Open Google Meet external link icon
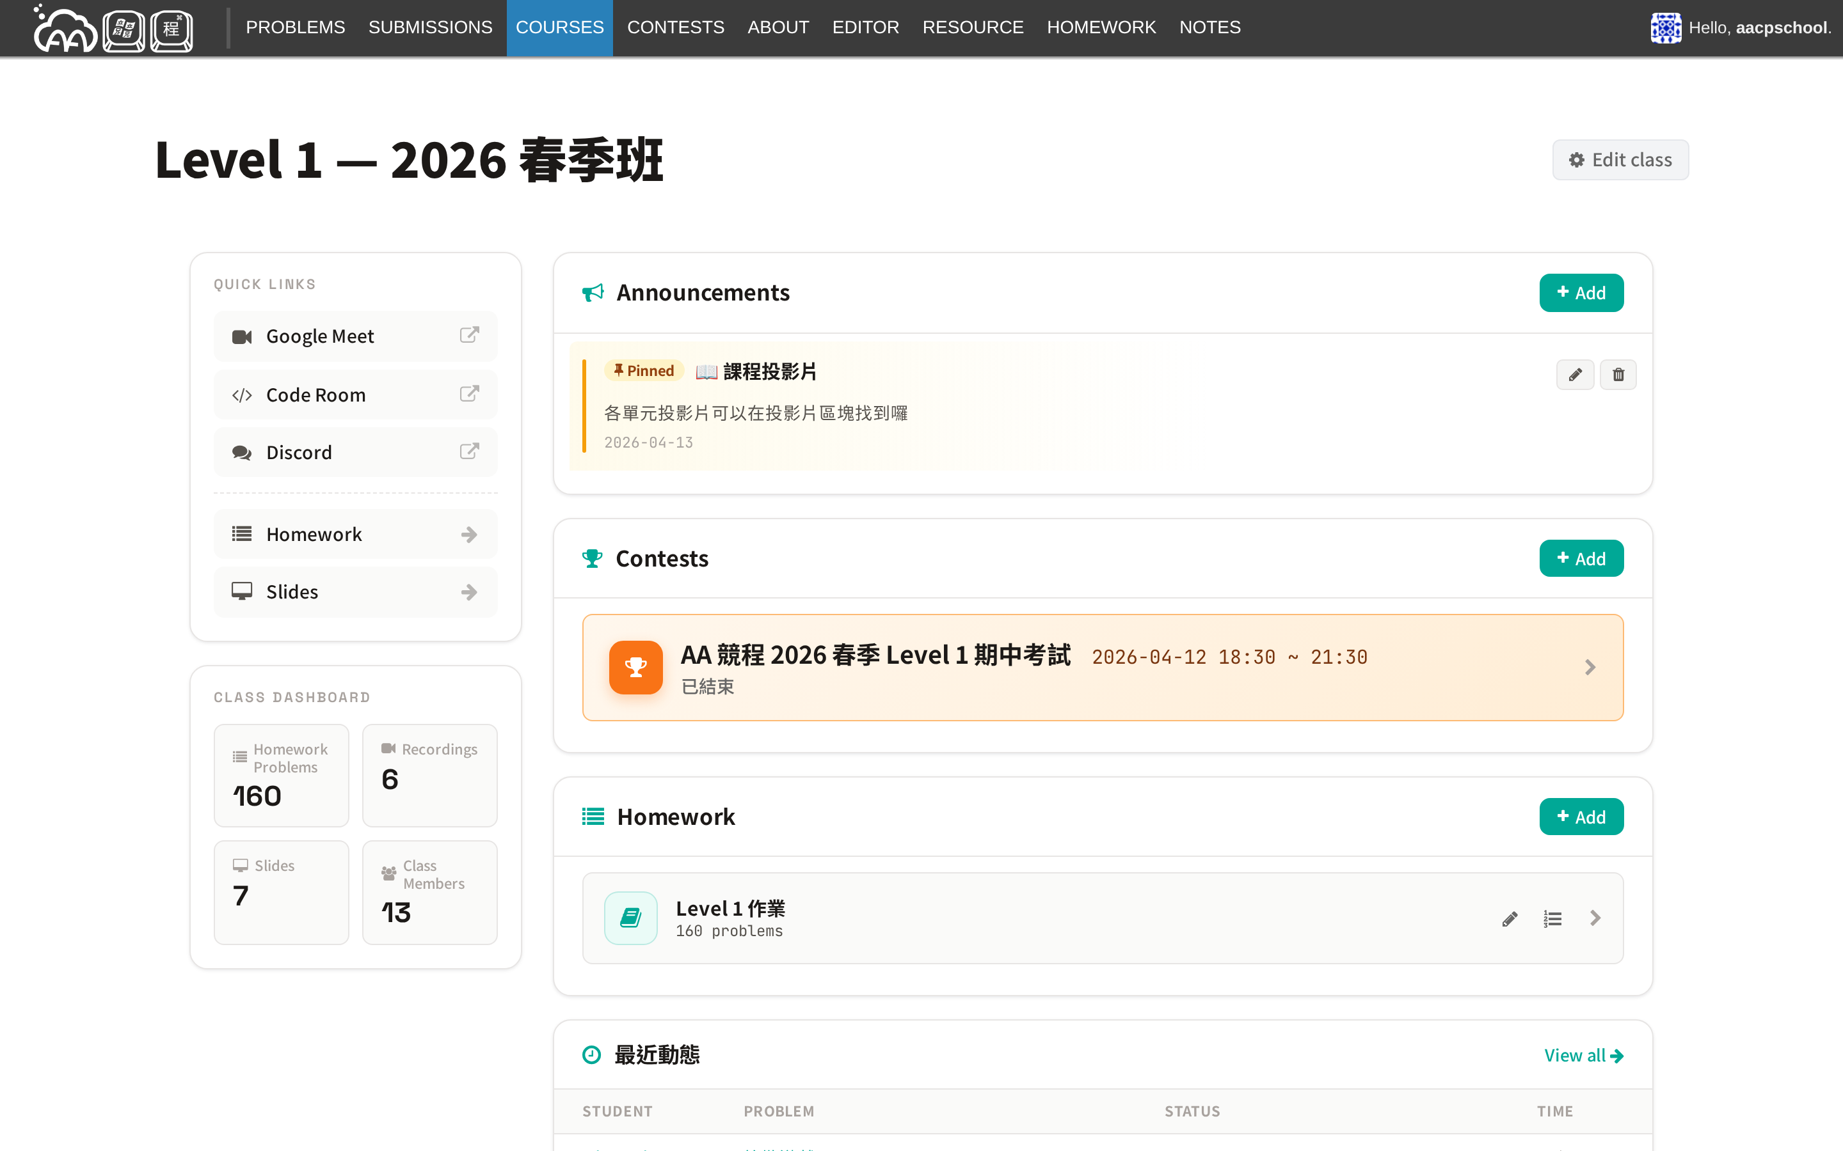 [x=469, y=335]
